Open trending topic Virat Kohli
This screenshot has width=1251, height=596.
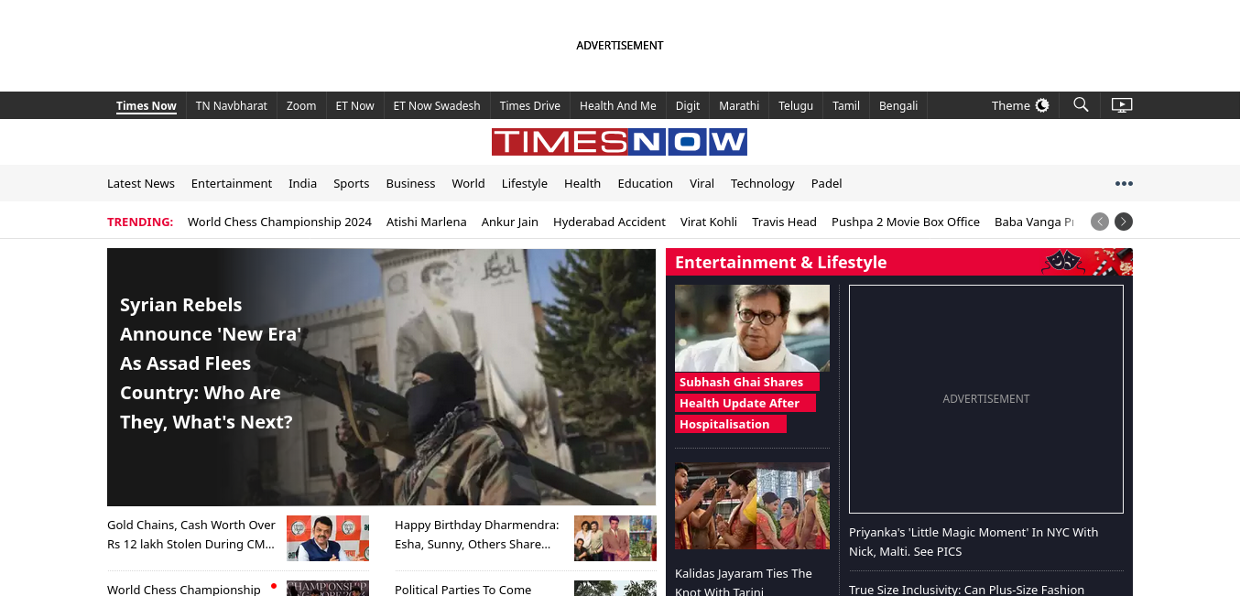click(709, 222)
